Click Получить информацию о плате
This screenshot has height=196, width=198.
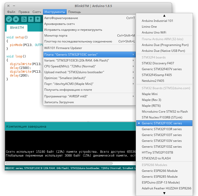pyautogui.click(x=89, y=90)
